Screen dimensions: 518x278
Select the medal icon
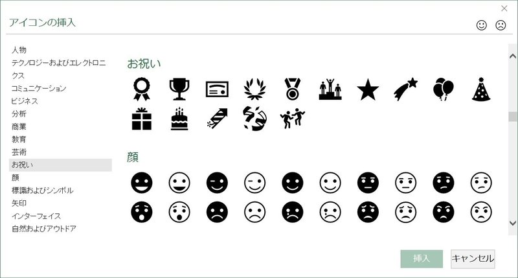(x=293, y=89)
